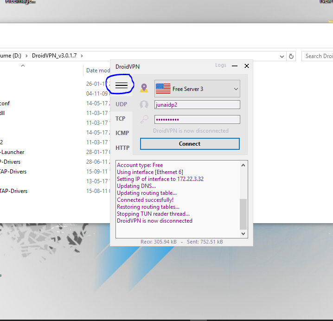The height and width of the screenshot is (321, 333).
Task: Click the username field containing junaidp2
Action: 197,105
